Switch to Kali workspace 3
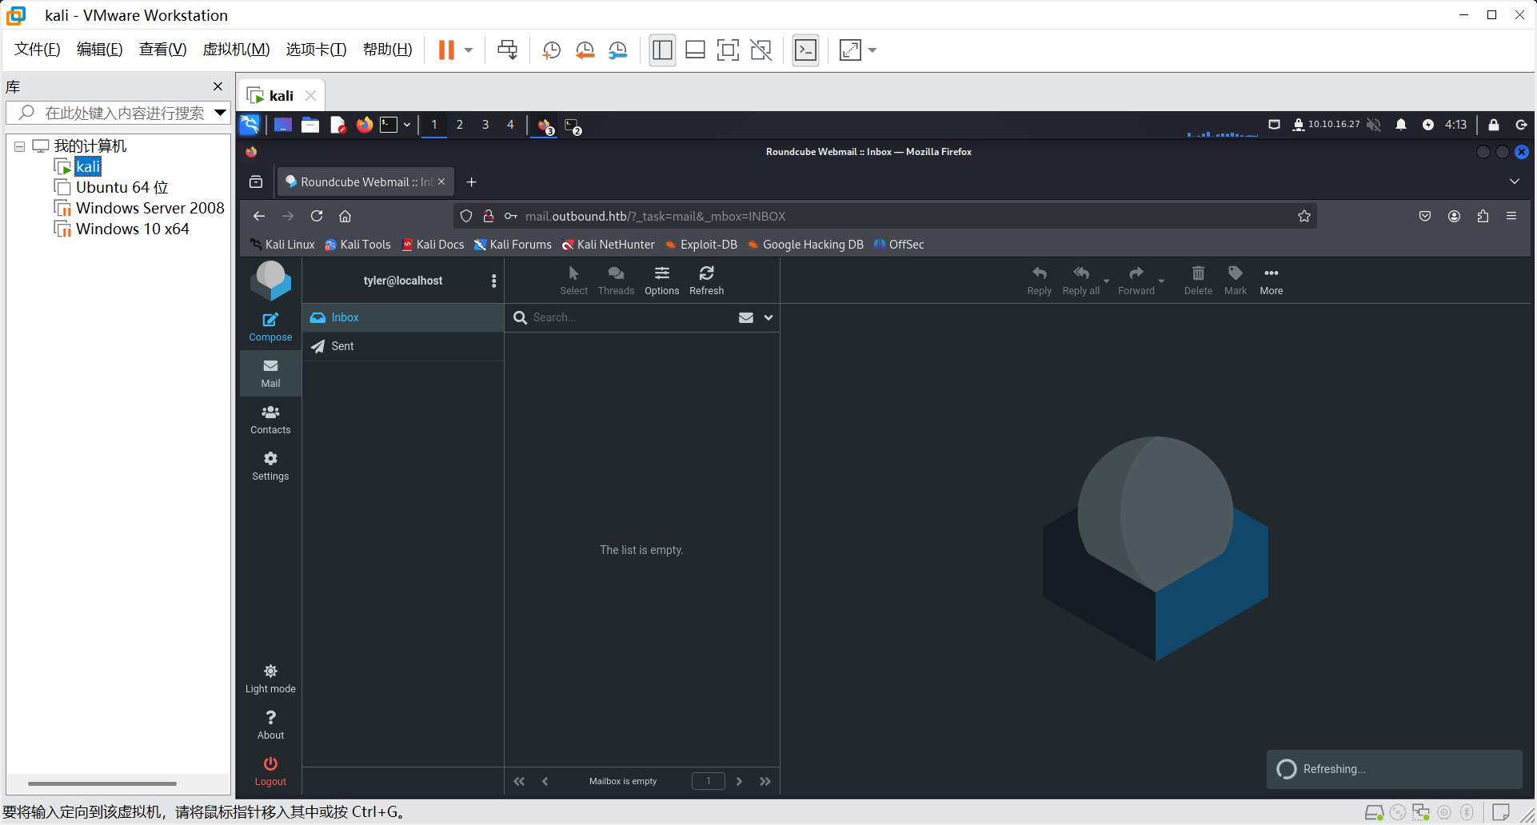Viewport: 1537px width, 825px height. (x=485, y=125)
